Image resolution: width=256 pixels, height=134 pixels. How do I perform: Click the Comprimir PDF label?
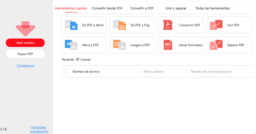click(x=190, y=25)
